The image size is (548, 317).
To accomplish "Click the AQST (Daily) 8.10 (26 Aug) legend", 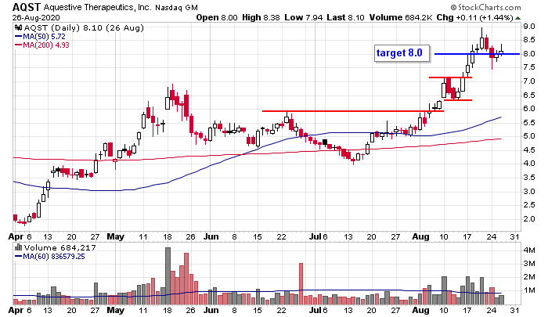I will tap(84, 28).
